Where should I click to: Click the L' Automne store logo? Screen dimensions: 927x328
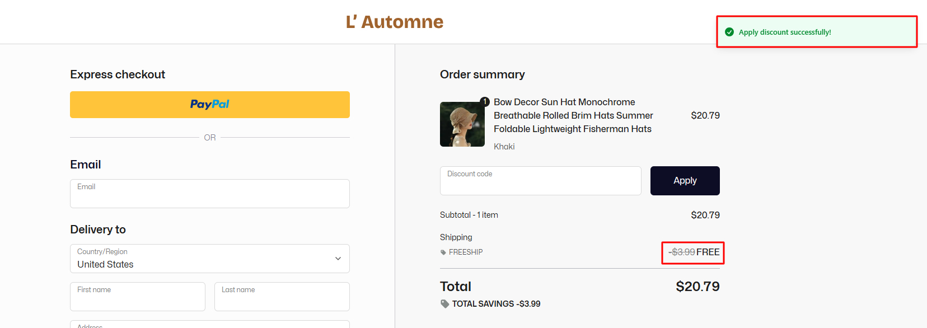point(394,22)
